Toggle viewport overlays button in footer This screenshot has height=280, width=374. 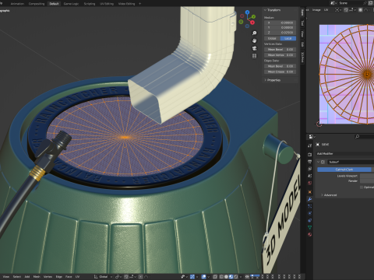[204, 277]
